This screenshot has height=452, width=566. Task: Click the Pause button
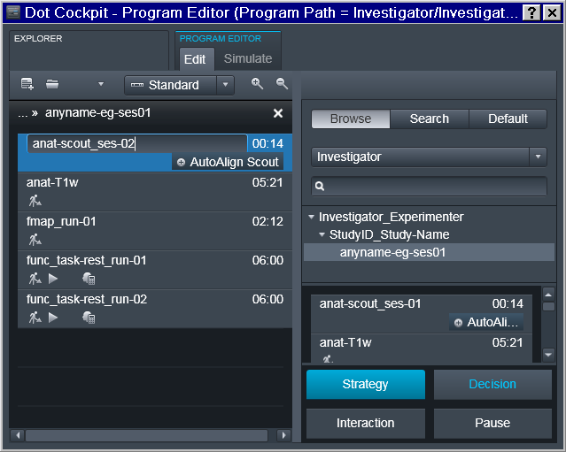pos(492,423)
